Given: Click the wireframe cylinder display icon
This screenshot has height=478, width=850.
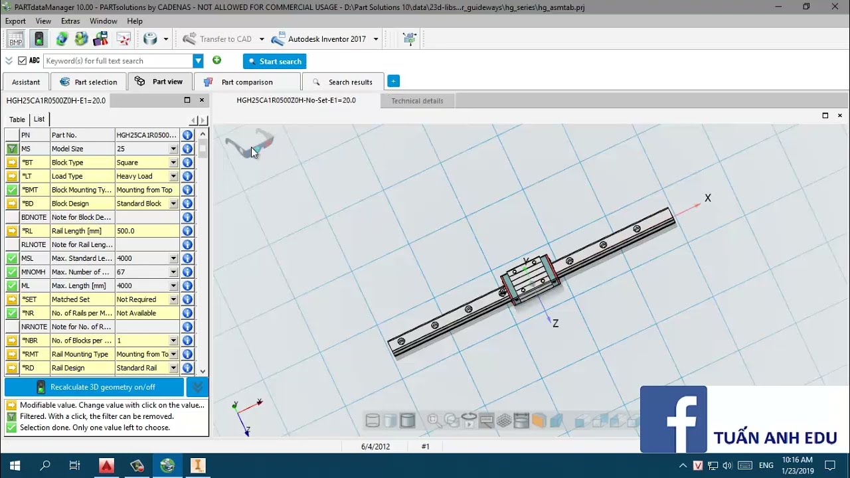Looking at the screenshot, I should pyautogui.click(x=373, y=420).
